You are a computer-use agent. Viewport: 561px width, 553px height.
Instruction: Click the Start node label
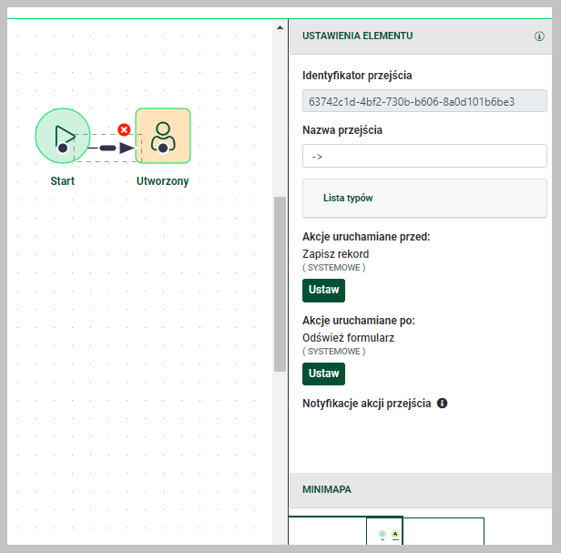[63, 180]
